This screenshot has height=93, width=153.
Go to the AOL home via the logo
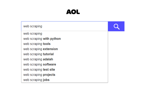(73, 12)
